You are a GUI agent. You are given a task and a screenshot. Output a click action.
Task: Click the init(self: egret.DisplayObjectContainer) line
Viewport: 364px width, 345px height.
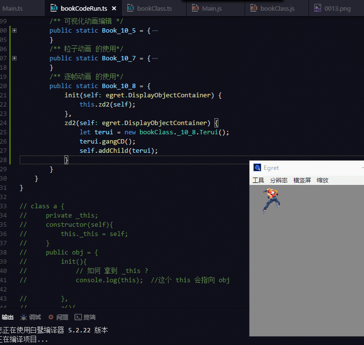click(x=143, y=95)
